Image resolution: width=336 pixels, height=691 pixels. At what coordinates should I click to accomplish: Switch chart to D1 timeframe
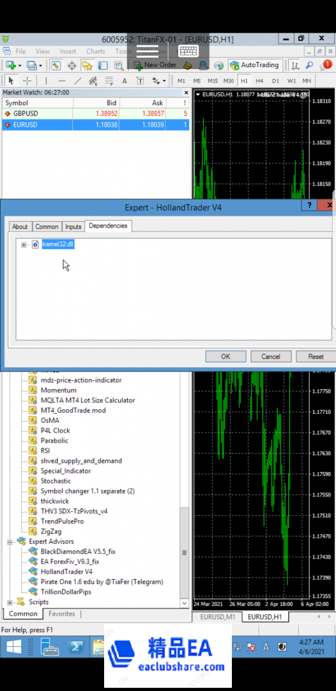[275, 81]
